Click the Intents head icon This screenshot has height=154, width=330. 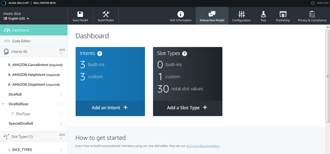pyautogui.click(x=6, y=52)
